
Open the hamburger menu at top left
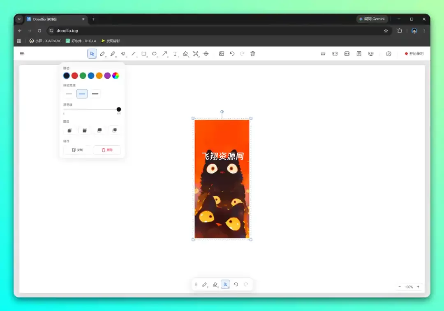(22, 54)
